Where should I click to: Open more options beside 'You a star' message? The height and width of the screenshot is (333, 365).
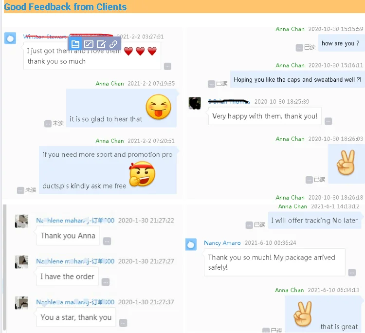pyautogui.click(x=123, y=323)
